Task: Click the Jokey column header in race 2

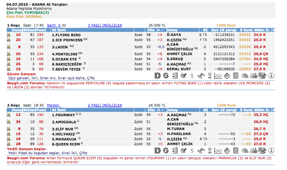Action: coord(172,110)
